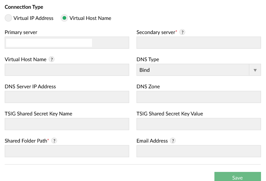266x181 pixels.
Task: Click the Virtual IP Address radio label text
Action: 33,18
